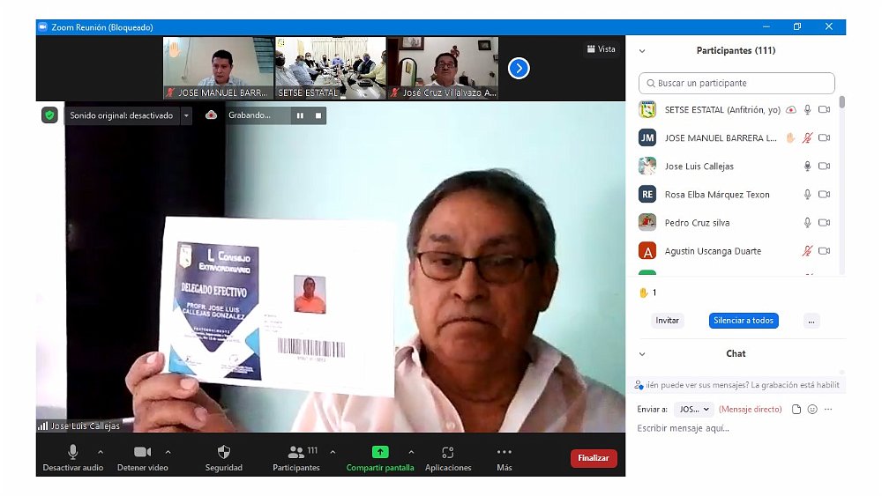Click the red Finalizar button
Viewport: 882px width, 496px height.
594,458
